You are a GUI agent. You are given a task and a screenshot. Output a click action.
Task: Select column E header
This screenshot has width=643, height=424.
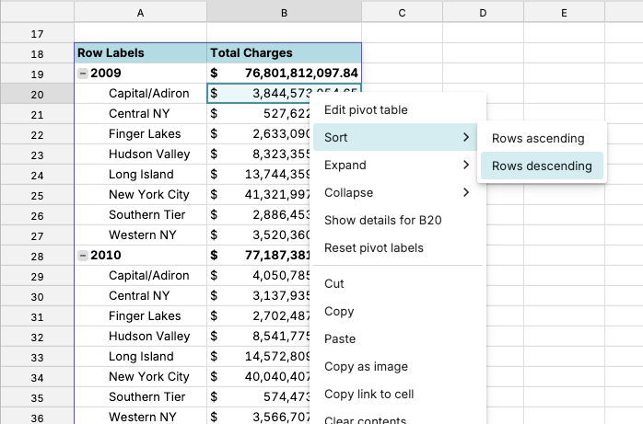tap(565, 13)
